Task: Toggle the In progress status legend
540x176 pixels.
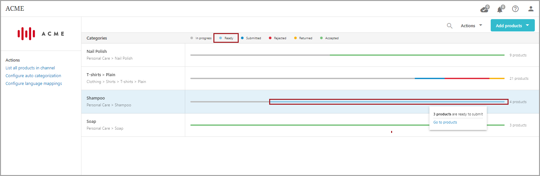Action: pyautogui.click(x=201, y=38)
